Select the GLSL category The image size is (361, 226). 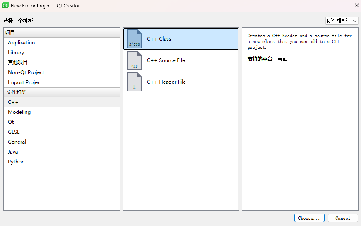[x=62, y=132]
